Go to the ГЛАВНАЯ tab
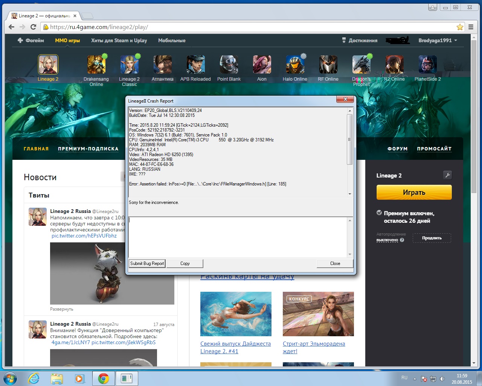 point(36,149)
